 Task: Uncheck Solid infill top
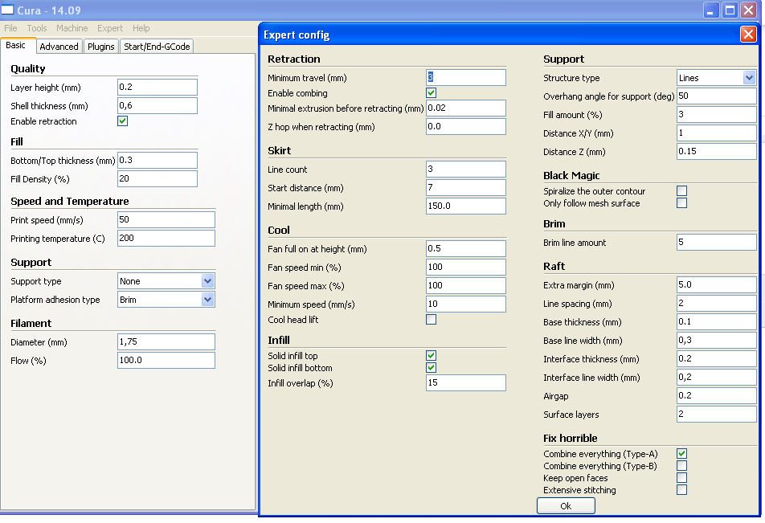432,356
